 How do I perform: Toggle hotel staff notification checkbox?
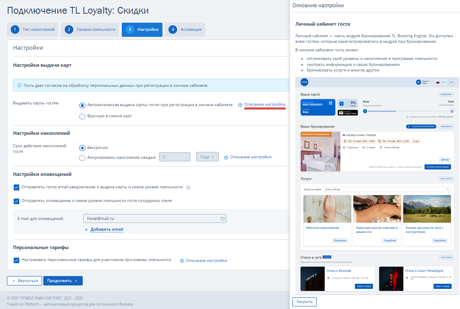point(16,201)
